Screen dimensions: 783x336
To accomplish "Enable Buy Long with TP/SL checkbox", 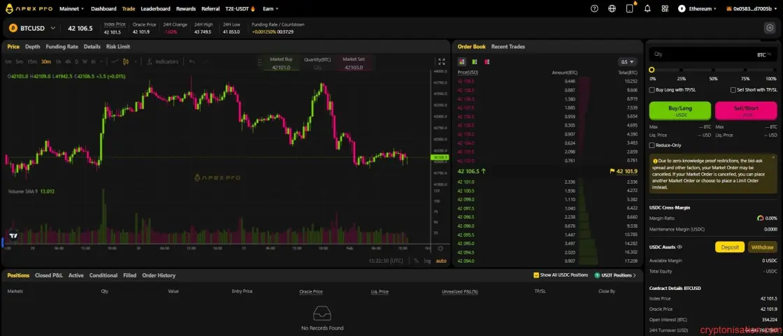I will pos(652,90).
